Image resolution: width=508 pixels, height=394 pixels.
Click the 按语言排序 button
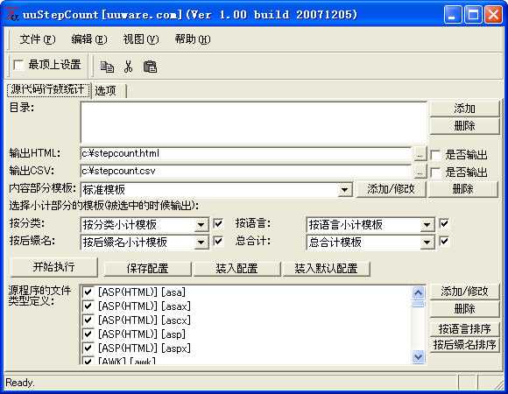464,328
